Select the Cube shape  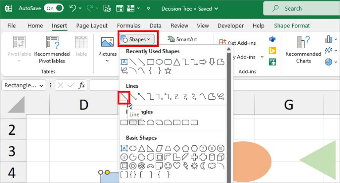220,157
